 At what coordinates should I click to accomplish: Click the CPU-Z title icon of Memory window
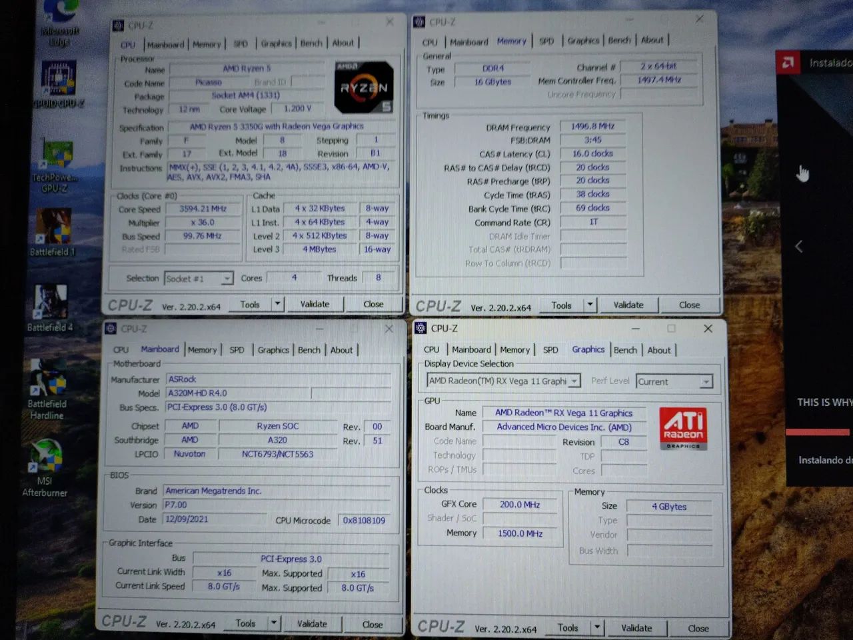[419, 22]
